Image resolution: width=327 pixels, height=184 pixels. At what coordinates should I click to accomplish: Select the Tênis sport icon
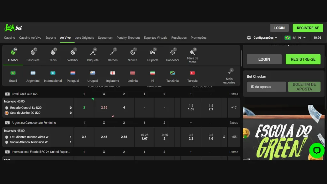53,52
